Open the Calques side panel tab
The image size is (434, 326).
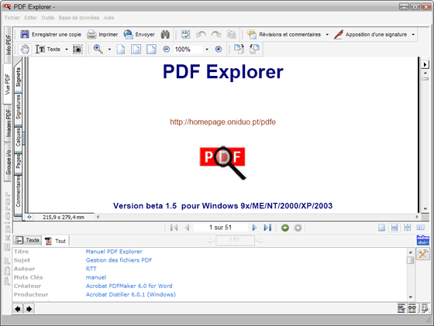click(19, 137)
